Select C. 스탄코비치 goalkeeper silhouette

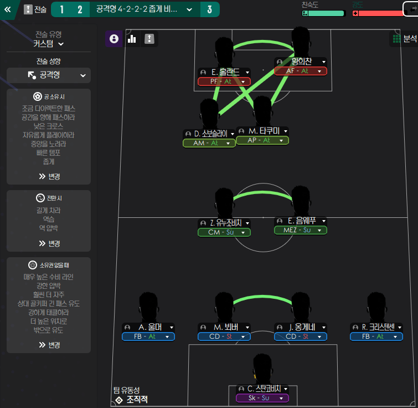tap(262, 369)
